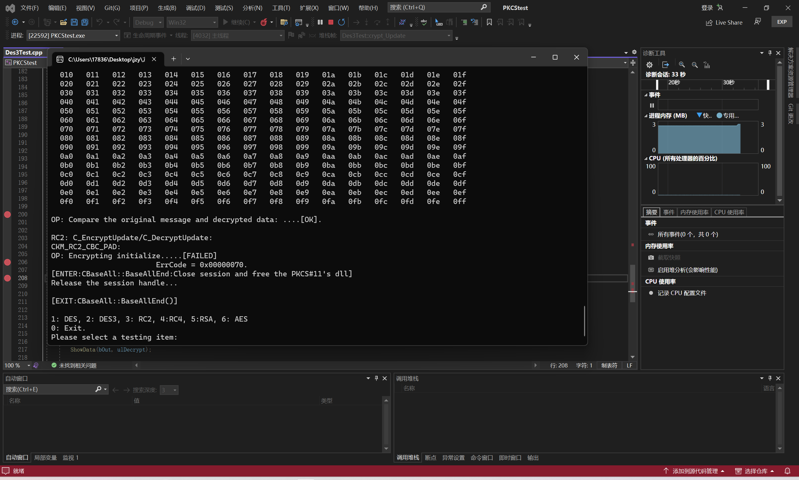Click the zoom in icon in diagnostic tools
This screenshot has width=799, height=480.
tap(682, 65)
